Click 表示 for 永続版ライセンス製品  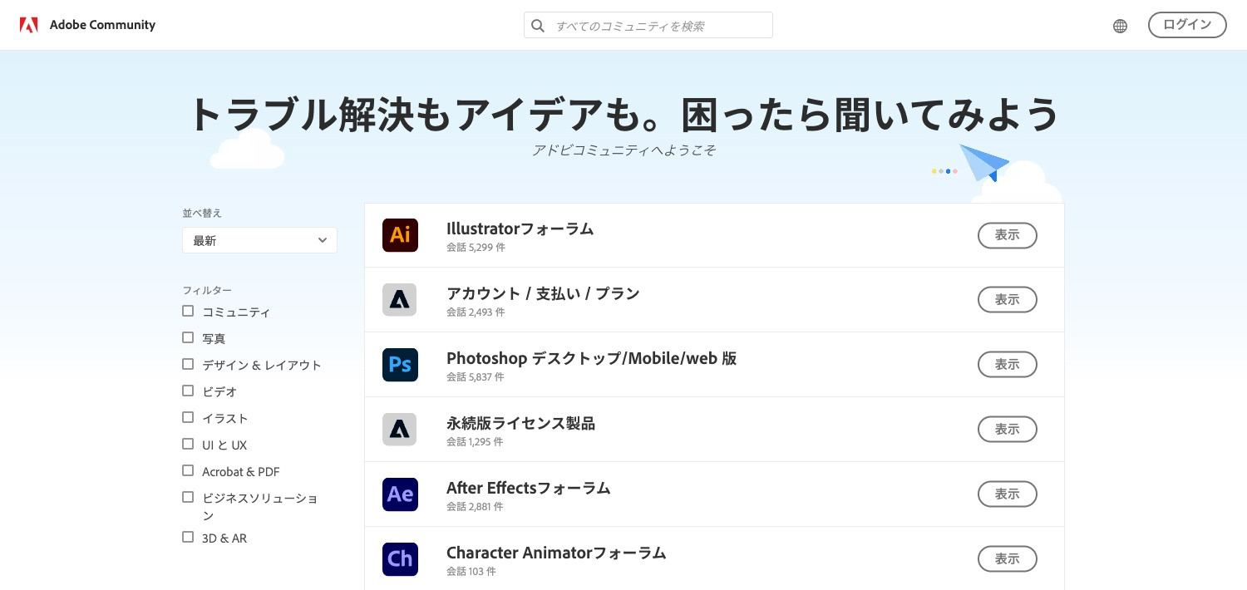tap(1008, 430)
